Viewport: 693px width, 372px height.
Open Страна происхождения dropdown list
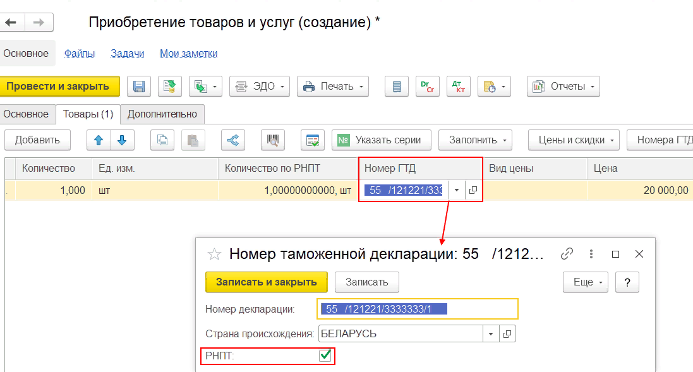491,333
